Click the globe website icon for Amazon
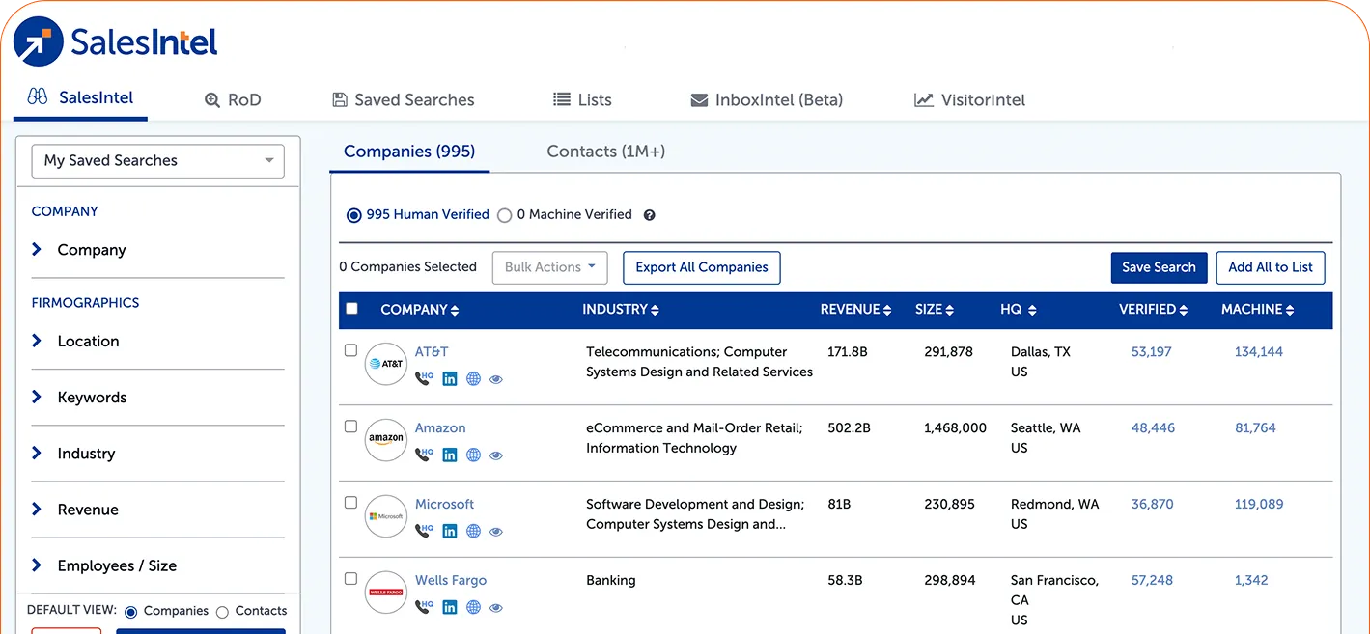1370x634 pixels. tap(472, 455)
